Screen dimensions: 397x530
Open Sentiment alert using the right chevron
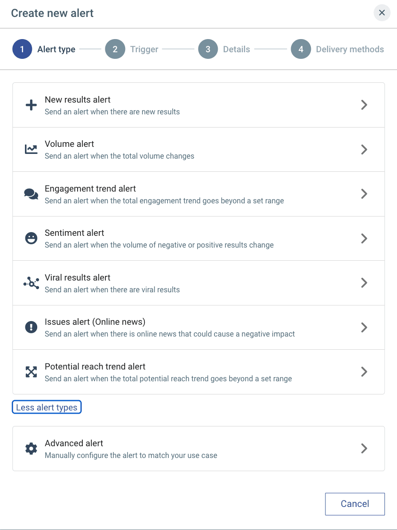pyautogui.click(x=364, y=238)
